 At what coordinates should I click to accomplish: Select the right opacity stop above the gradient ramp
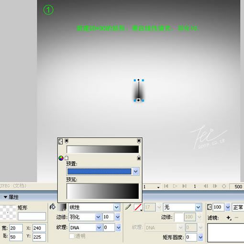tap(139, 141)
